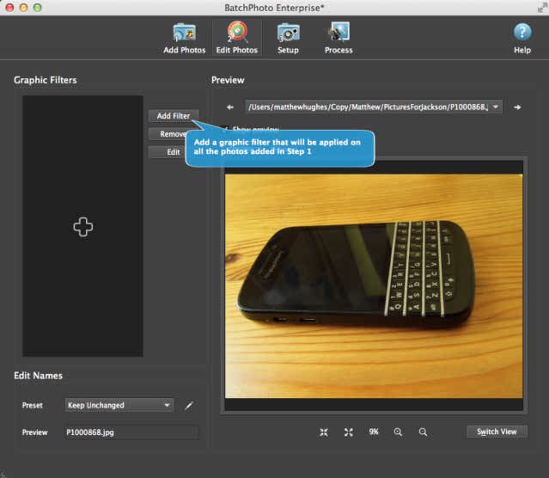The width and height of the screenshot is (549, 478).
Task: Click the Add Filter button
Action: [x=174, y=116]
